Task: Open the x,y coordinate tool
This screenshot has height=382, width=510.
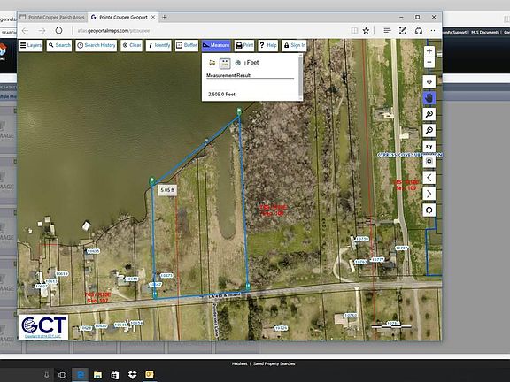Action: click(x=429, y=146)
